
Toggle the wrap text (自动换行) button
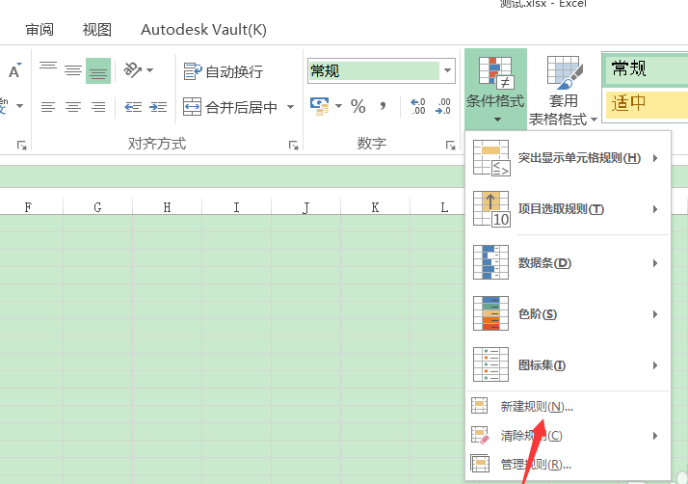point(224,71)
